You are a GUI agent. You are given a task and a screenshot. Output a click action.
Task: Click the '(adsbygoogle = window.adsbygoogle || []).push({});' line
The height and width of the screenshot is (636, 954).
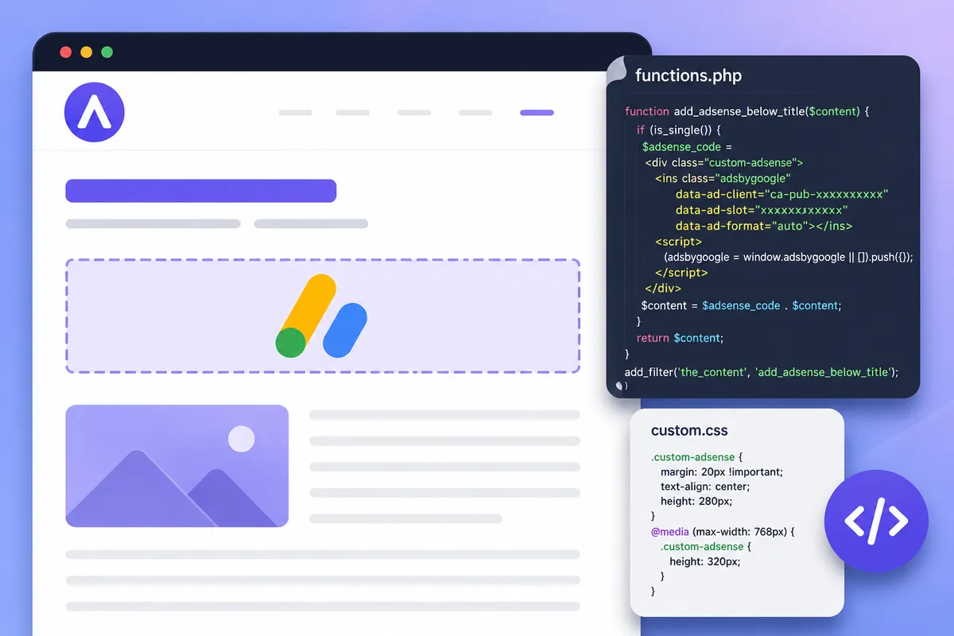pos(788,257)
